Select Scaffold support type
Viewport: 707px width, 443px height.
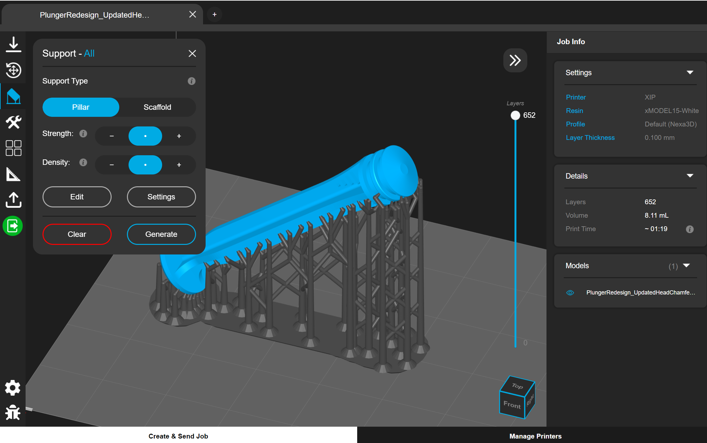pyautogui.click(x=157, y=107)
